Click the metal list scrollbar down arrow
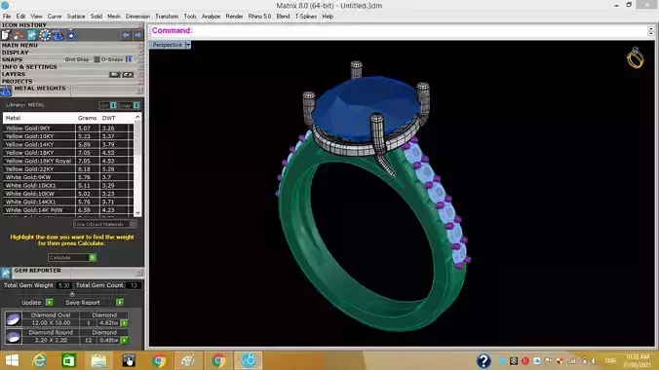 [137, 213]
